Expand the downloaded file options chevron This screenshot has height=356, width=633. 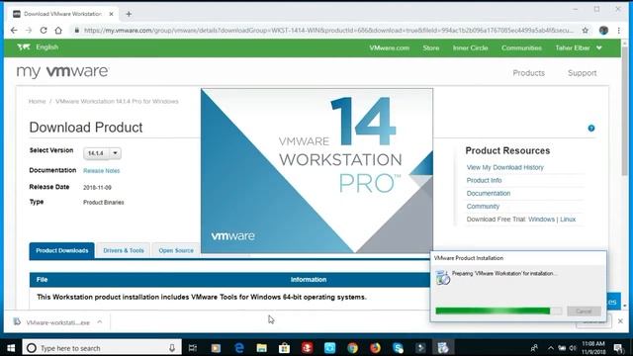pyautogui.click(x=100, y=321)
